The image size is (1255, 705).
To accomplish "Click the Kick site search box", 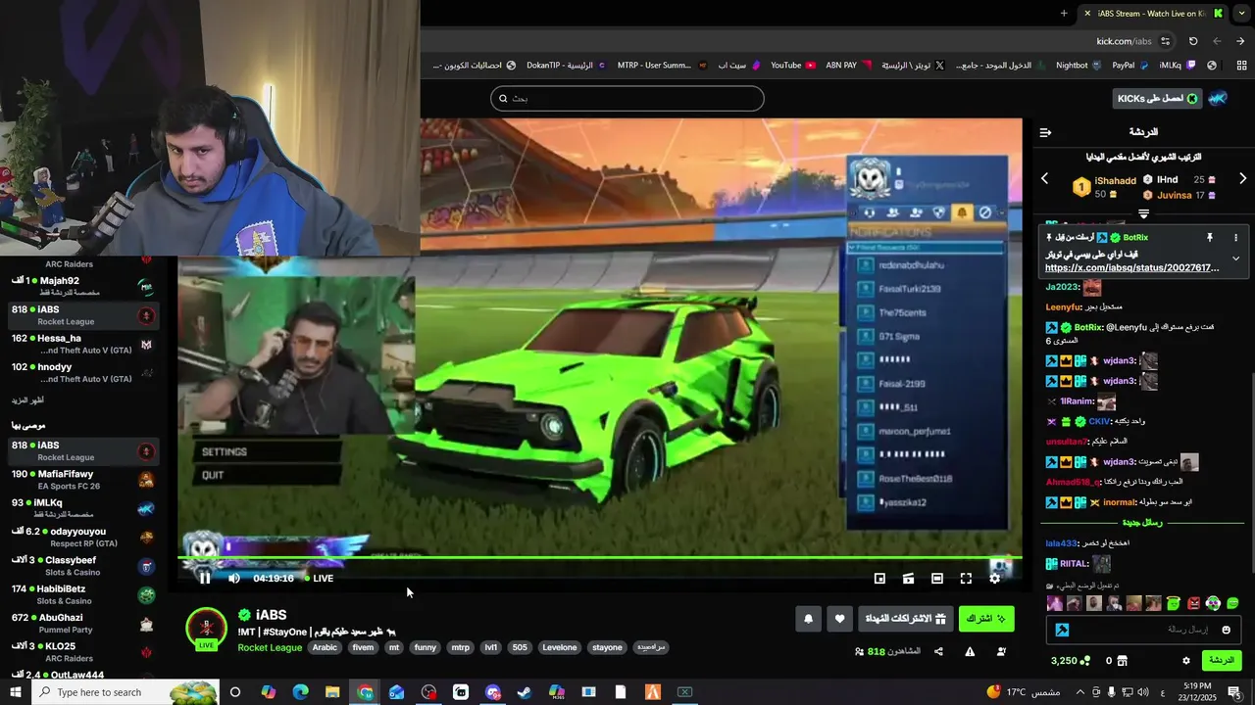I will tap(627, 98).
